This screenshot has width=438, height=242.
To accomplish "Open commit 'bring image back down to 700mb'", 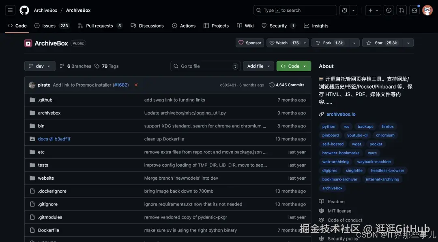I will tap(179, 191).
